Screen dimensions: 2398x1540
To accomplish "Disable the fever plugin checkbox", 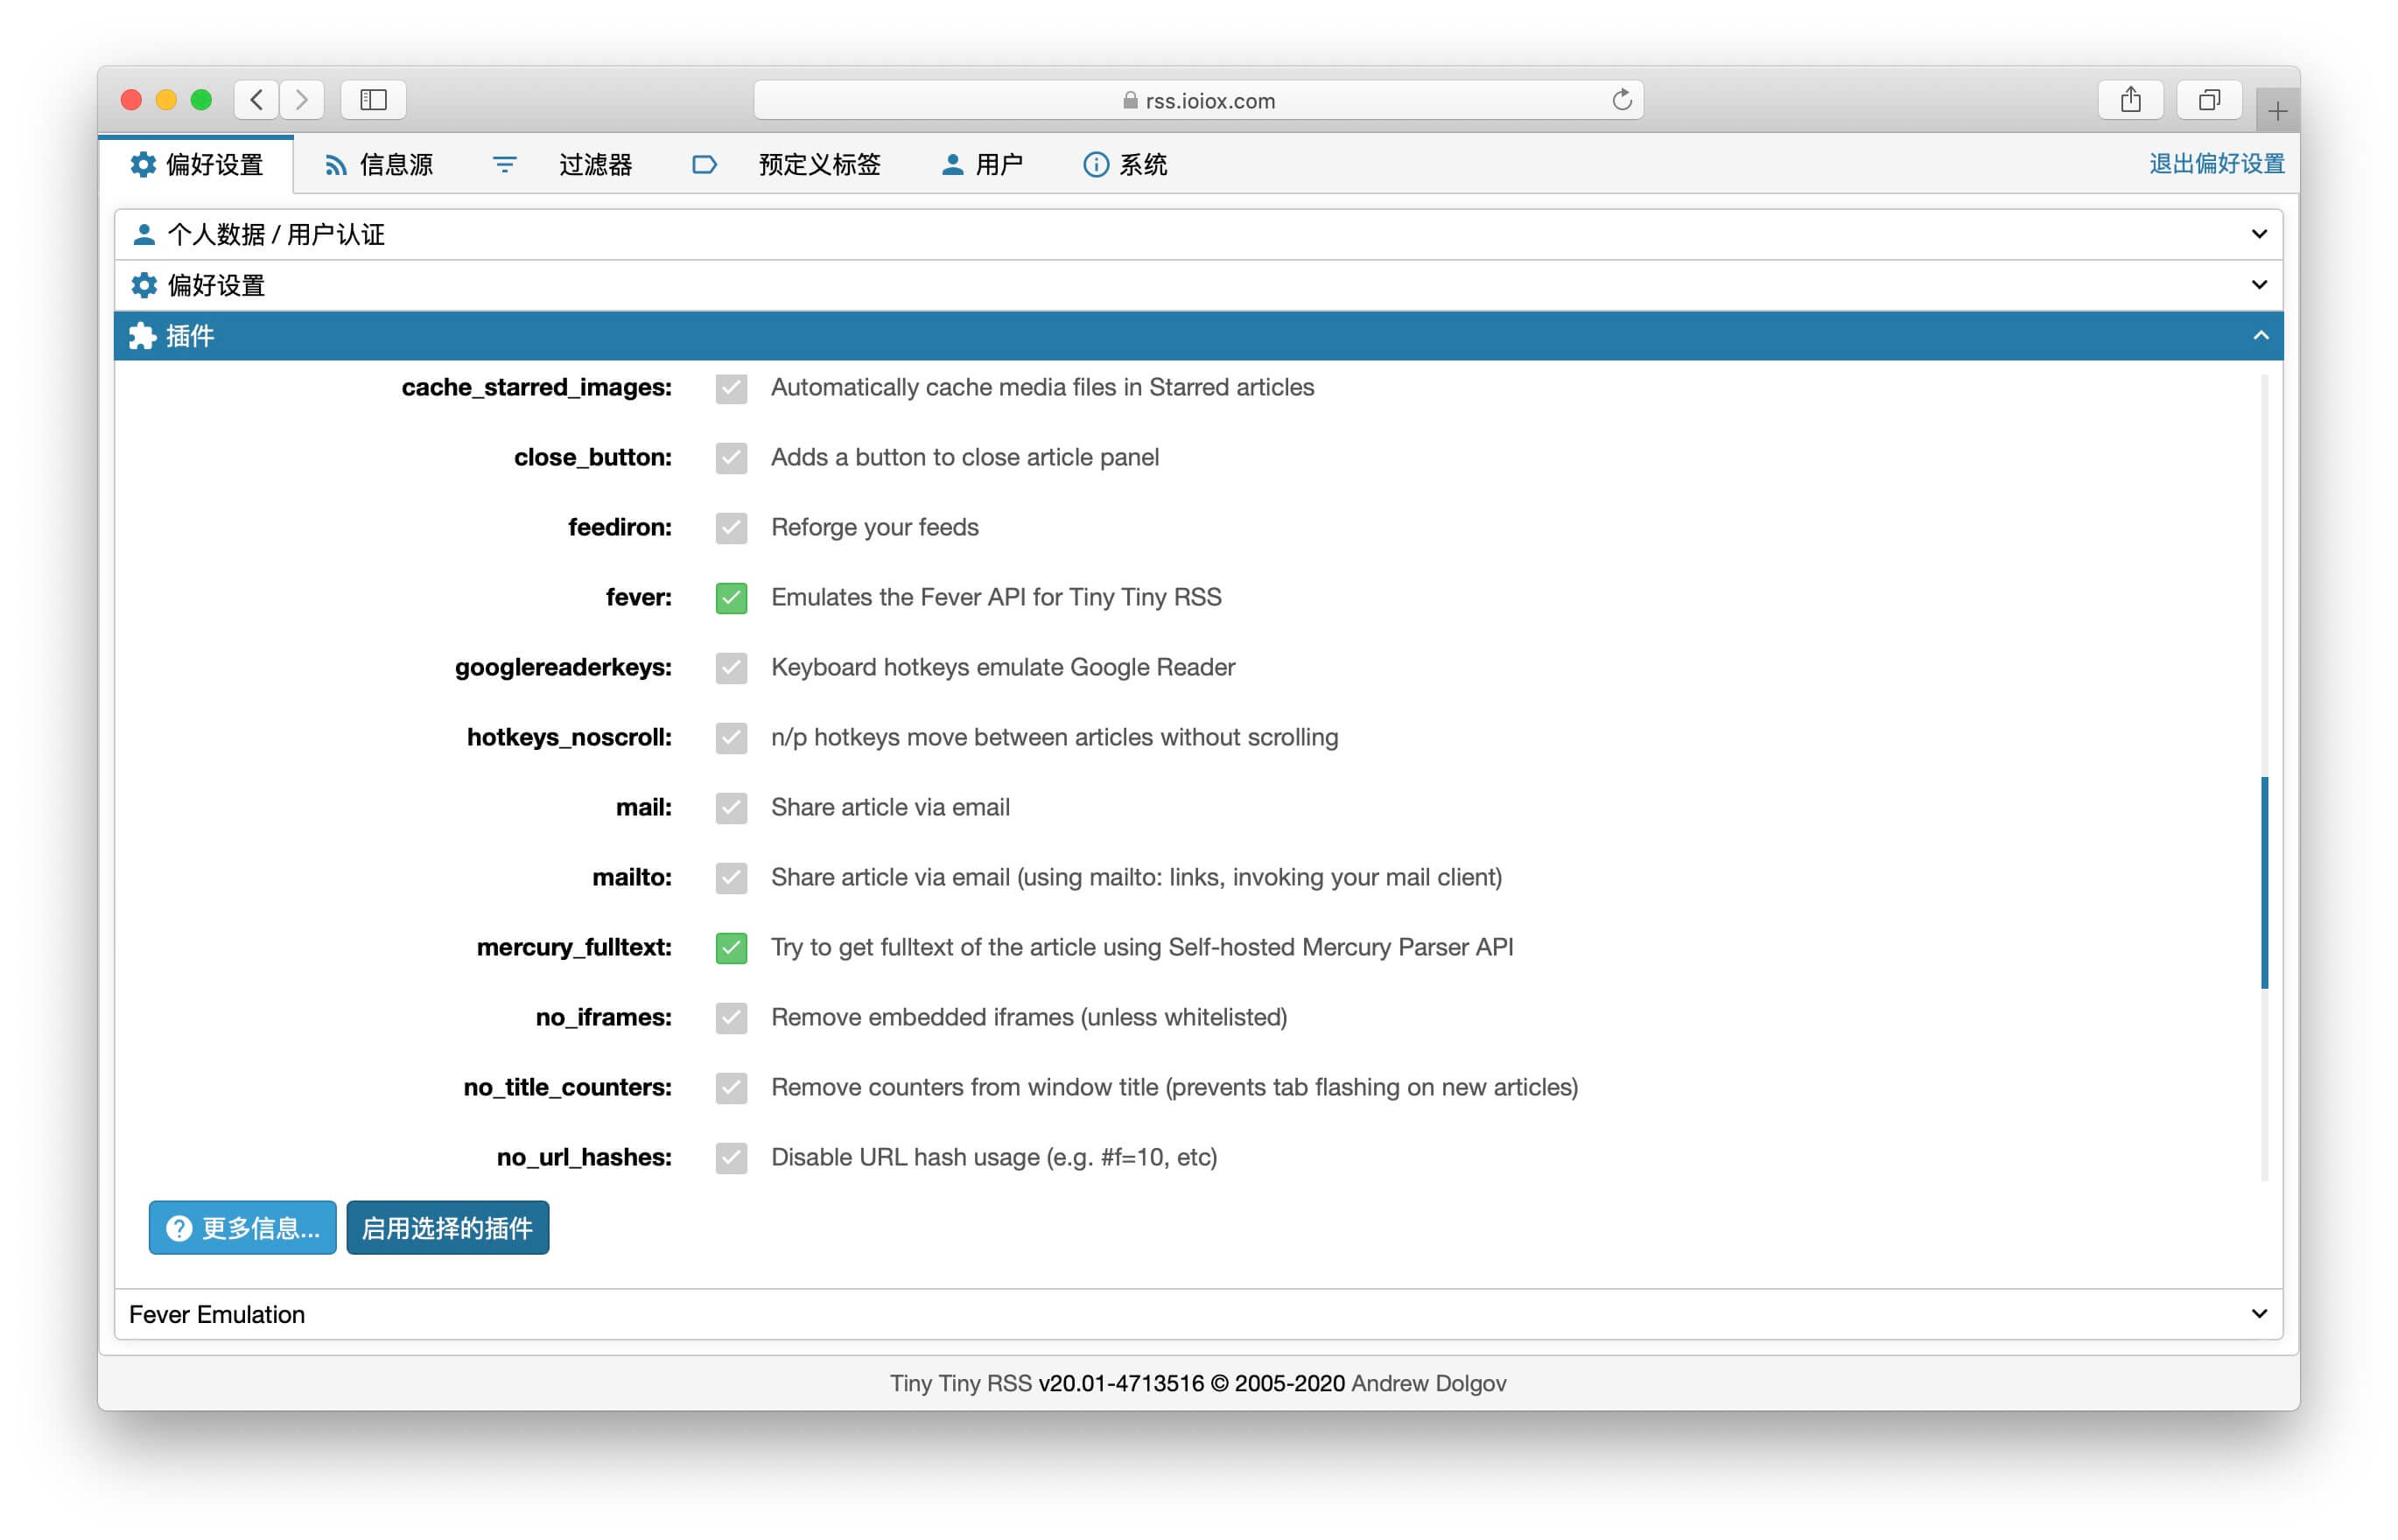I will click(x=731, y=598).
